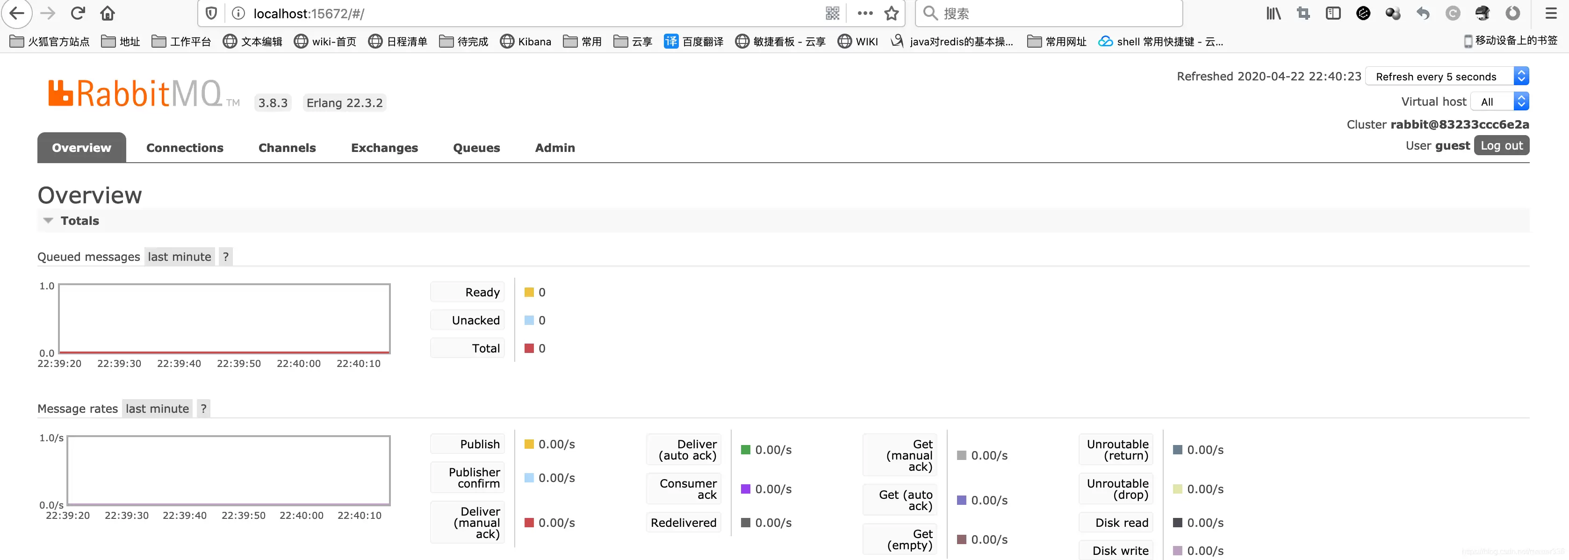Toggle the sidebar view icon

tap(1333, 14)
